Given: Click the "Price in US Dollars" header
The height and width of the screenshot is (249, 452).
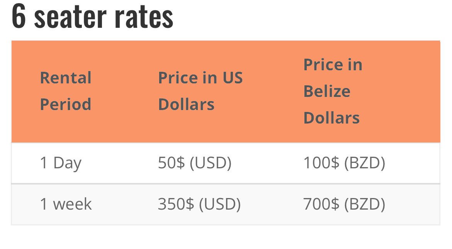Looking at the screenshot, I should pos(200,91).
